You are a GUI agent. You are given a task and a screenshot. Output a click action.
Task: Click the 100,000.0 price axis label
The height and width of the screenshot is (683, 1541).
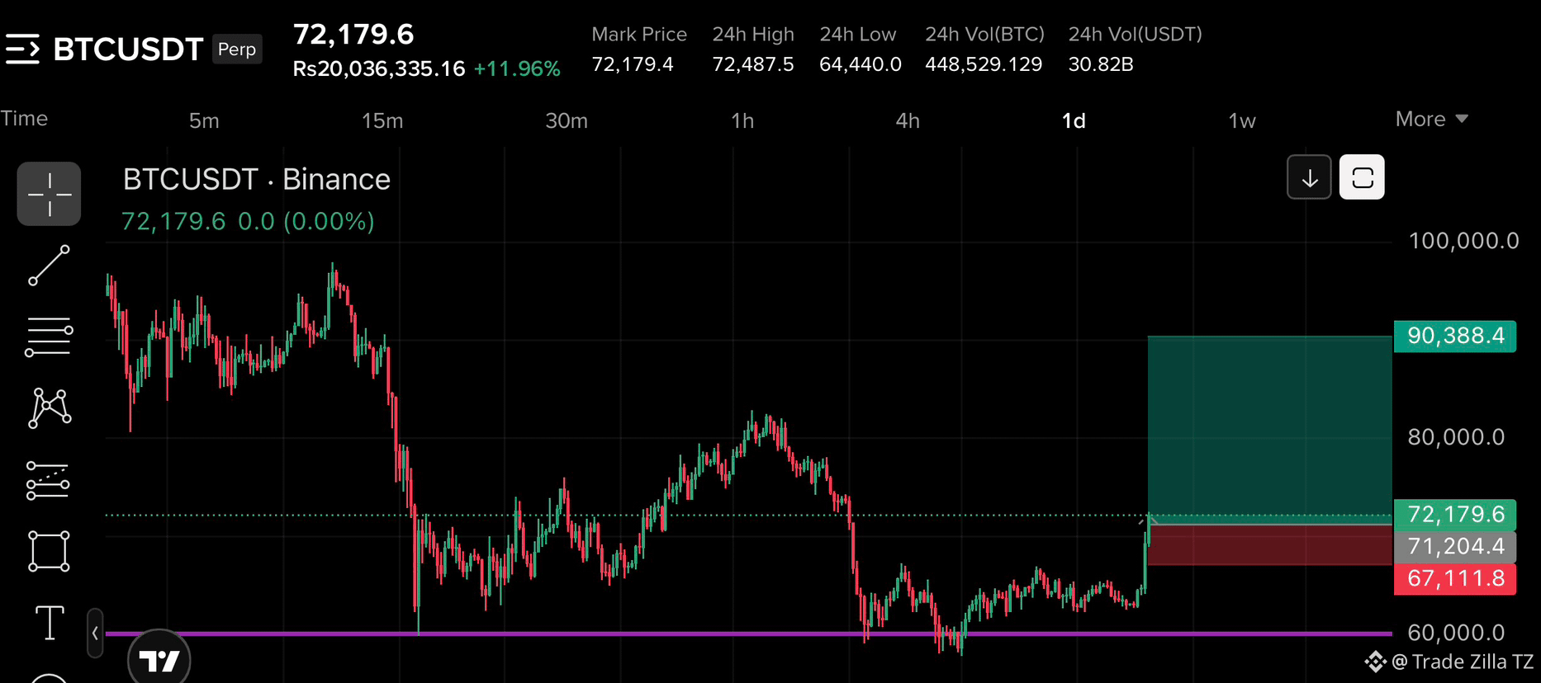click(1463, 241)
